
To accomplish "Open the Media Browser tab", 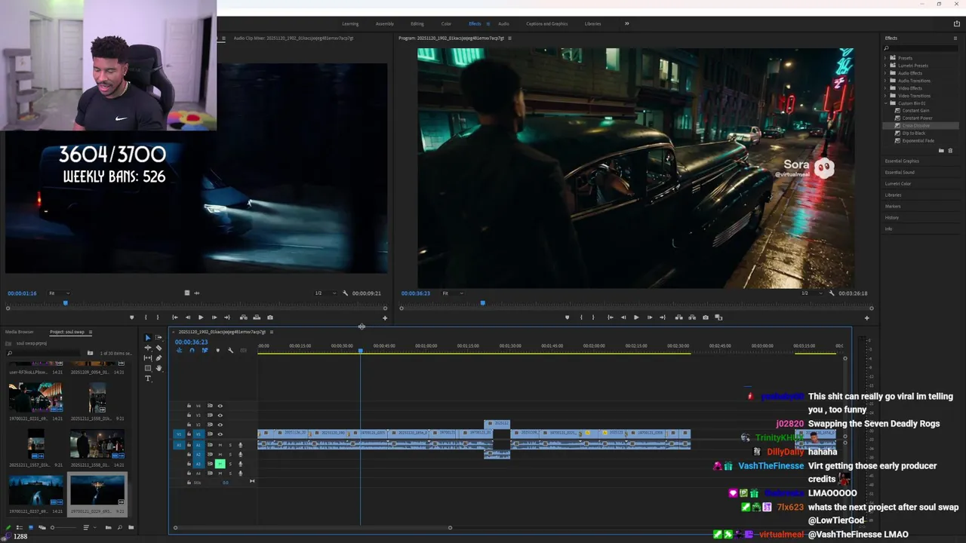I will pyautogui.click(x=20, y=332).
